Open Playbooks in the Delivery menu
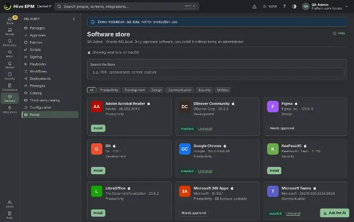 50,64
